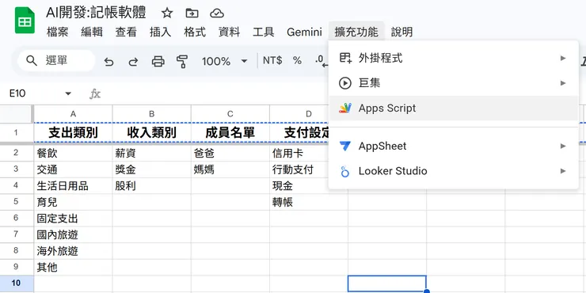Select column C header
586x293 pixels.
click(x=230, y=113)
